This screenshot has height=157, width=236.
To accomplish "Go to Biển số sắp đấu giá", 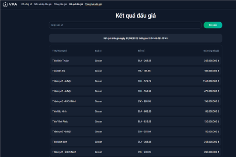I will point(43,4).
